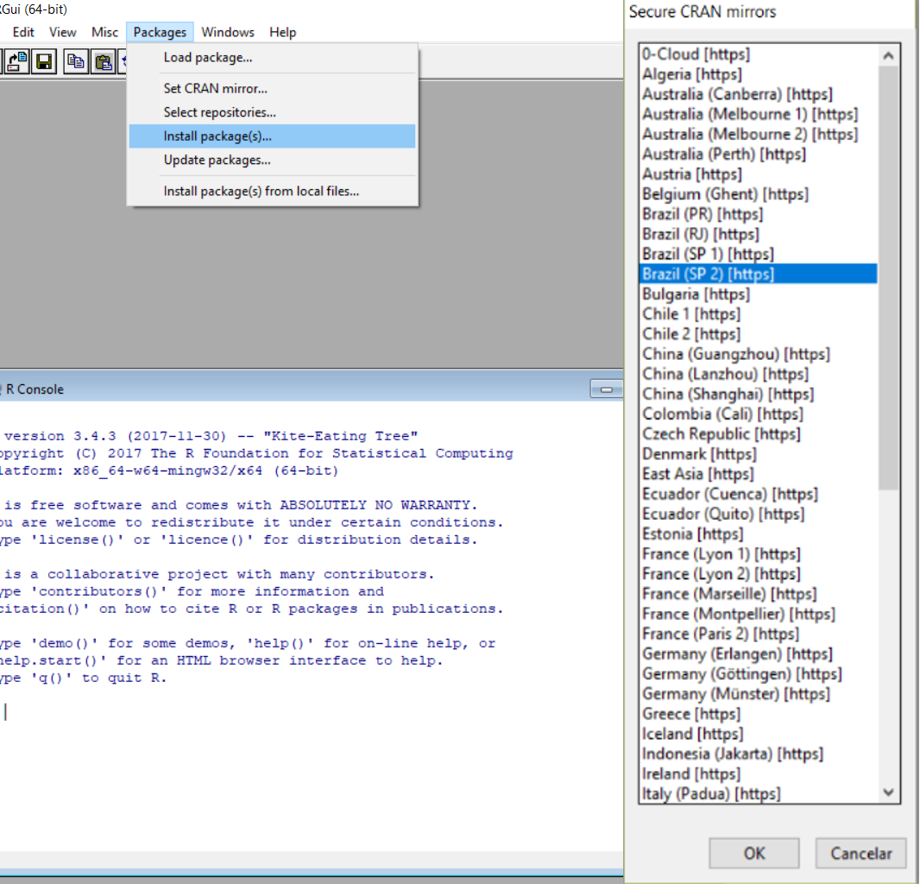The image size is (920, 884).
Task: Click the Load Workspace toolbar icon
Action: point(17,61)
